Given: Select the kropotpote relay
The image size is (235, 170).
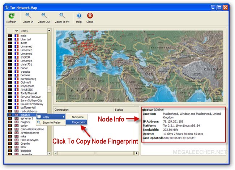Looking at the screenshot, I should tap(27, 86).
